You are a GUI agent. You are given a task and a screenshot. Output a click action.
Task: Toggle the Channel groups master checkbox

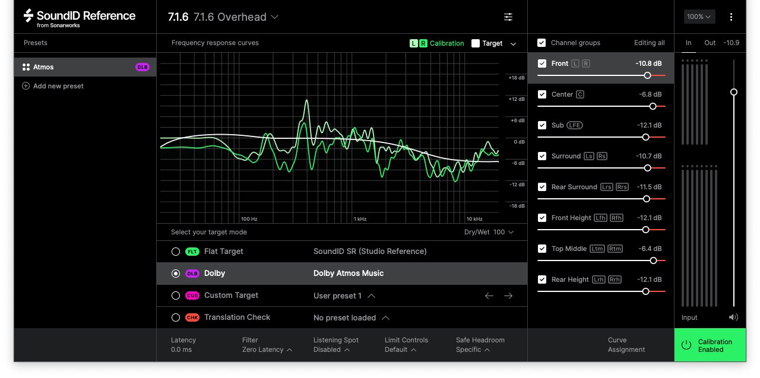click(x=541, y=43)
